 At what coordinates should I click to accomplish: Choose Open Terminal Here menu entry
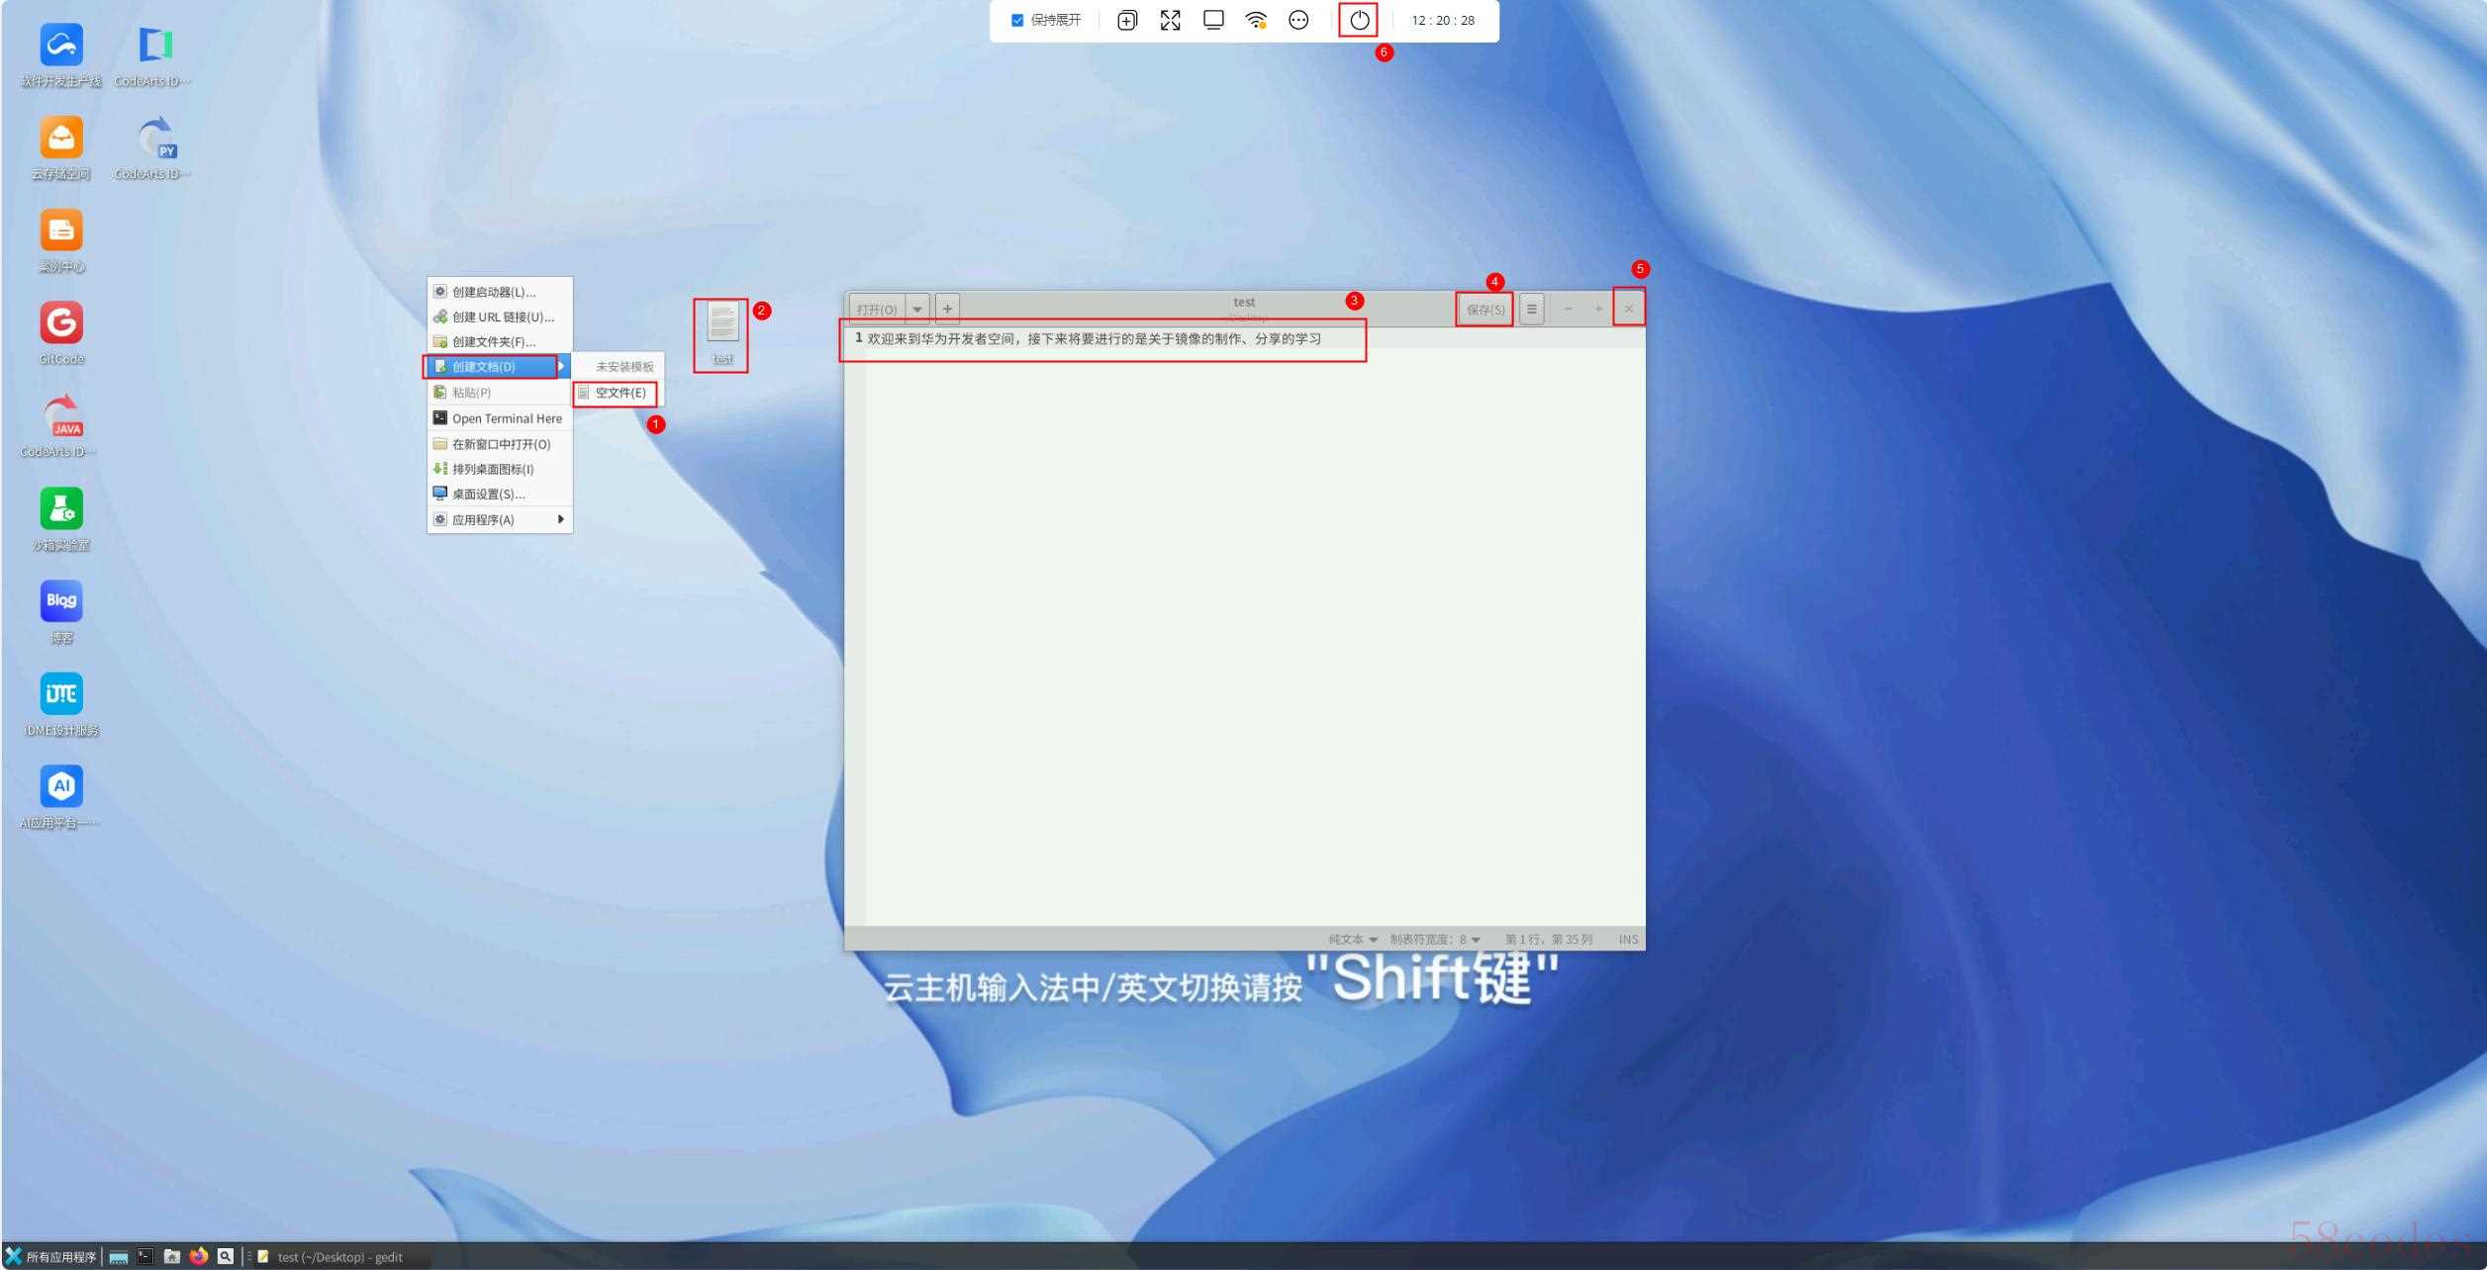pos(506,418)
